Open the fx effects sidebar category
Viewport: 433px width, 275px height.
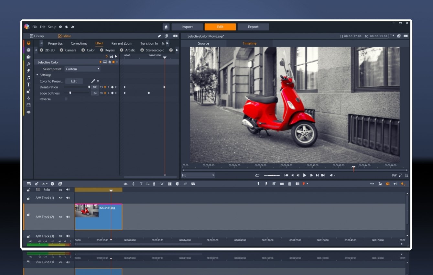point(28,64)
